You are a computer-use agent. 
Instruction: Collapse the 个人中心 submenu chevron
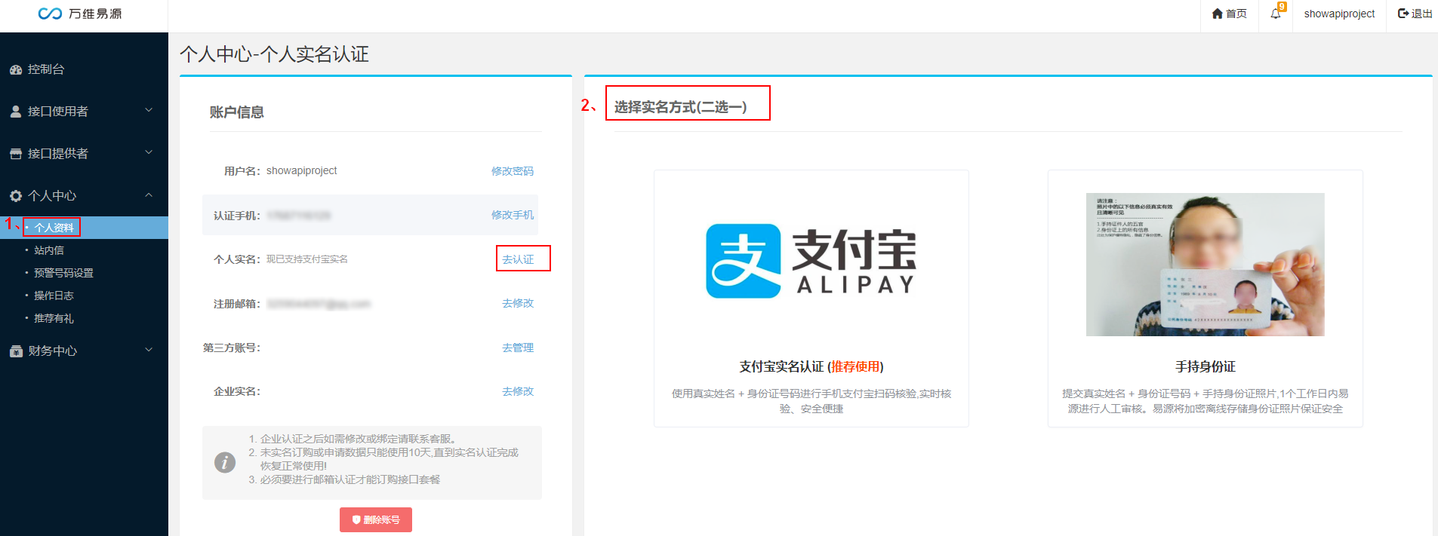pos(149,194)
